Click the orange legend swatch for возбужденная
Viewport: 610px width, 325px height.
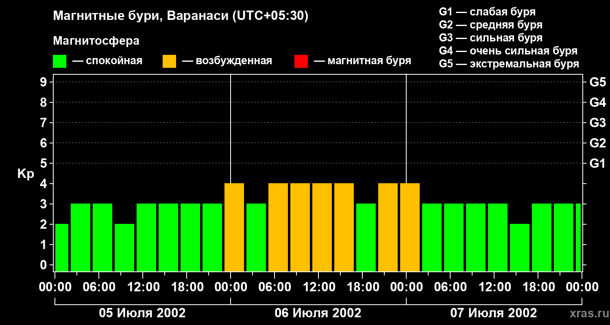point(169,61)
